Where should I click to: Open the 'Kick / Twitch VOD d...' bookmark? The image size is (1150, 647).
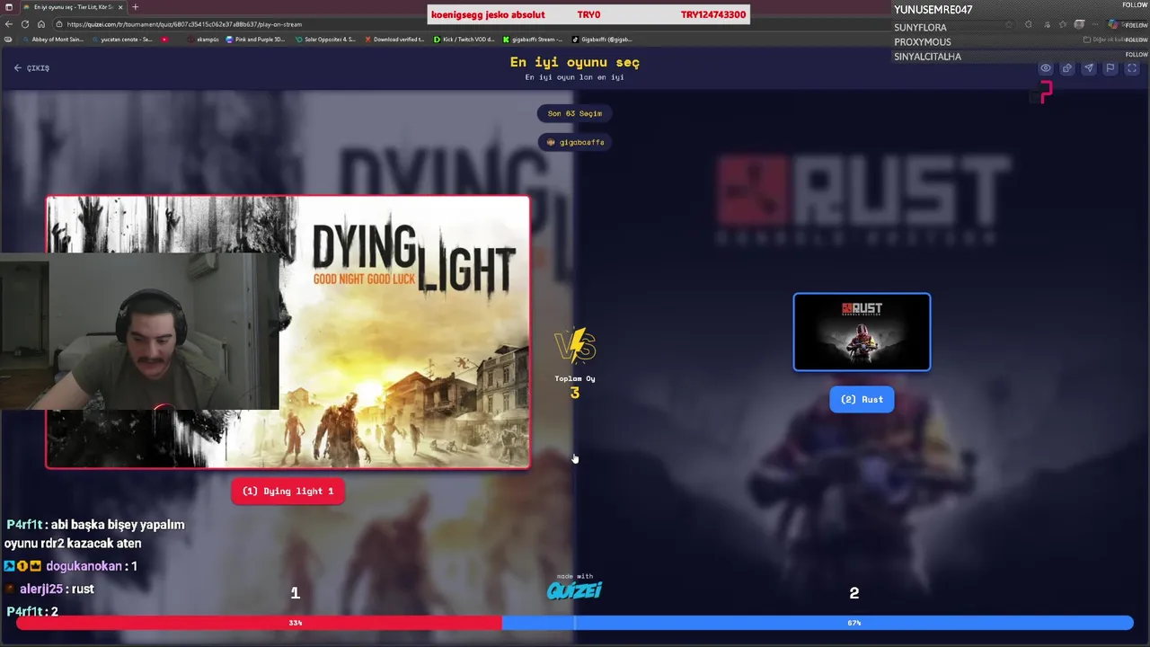tap(464, 40)
